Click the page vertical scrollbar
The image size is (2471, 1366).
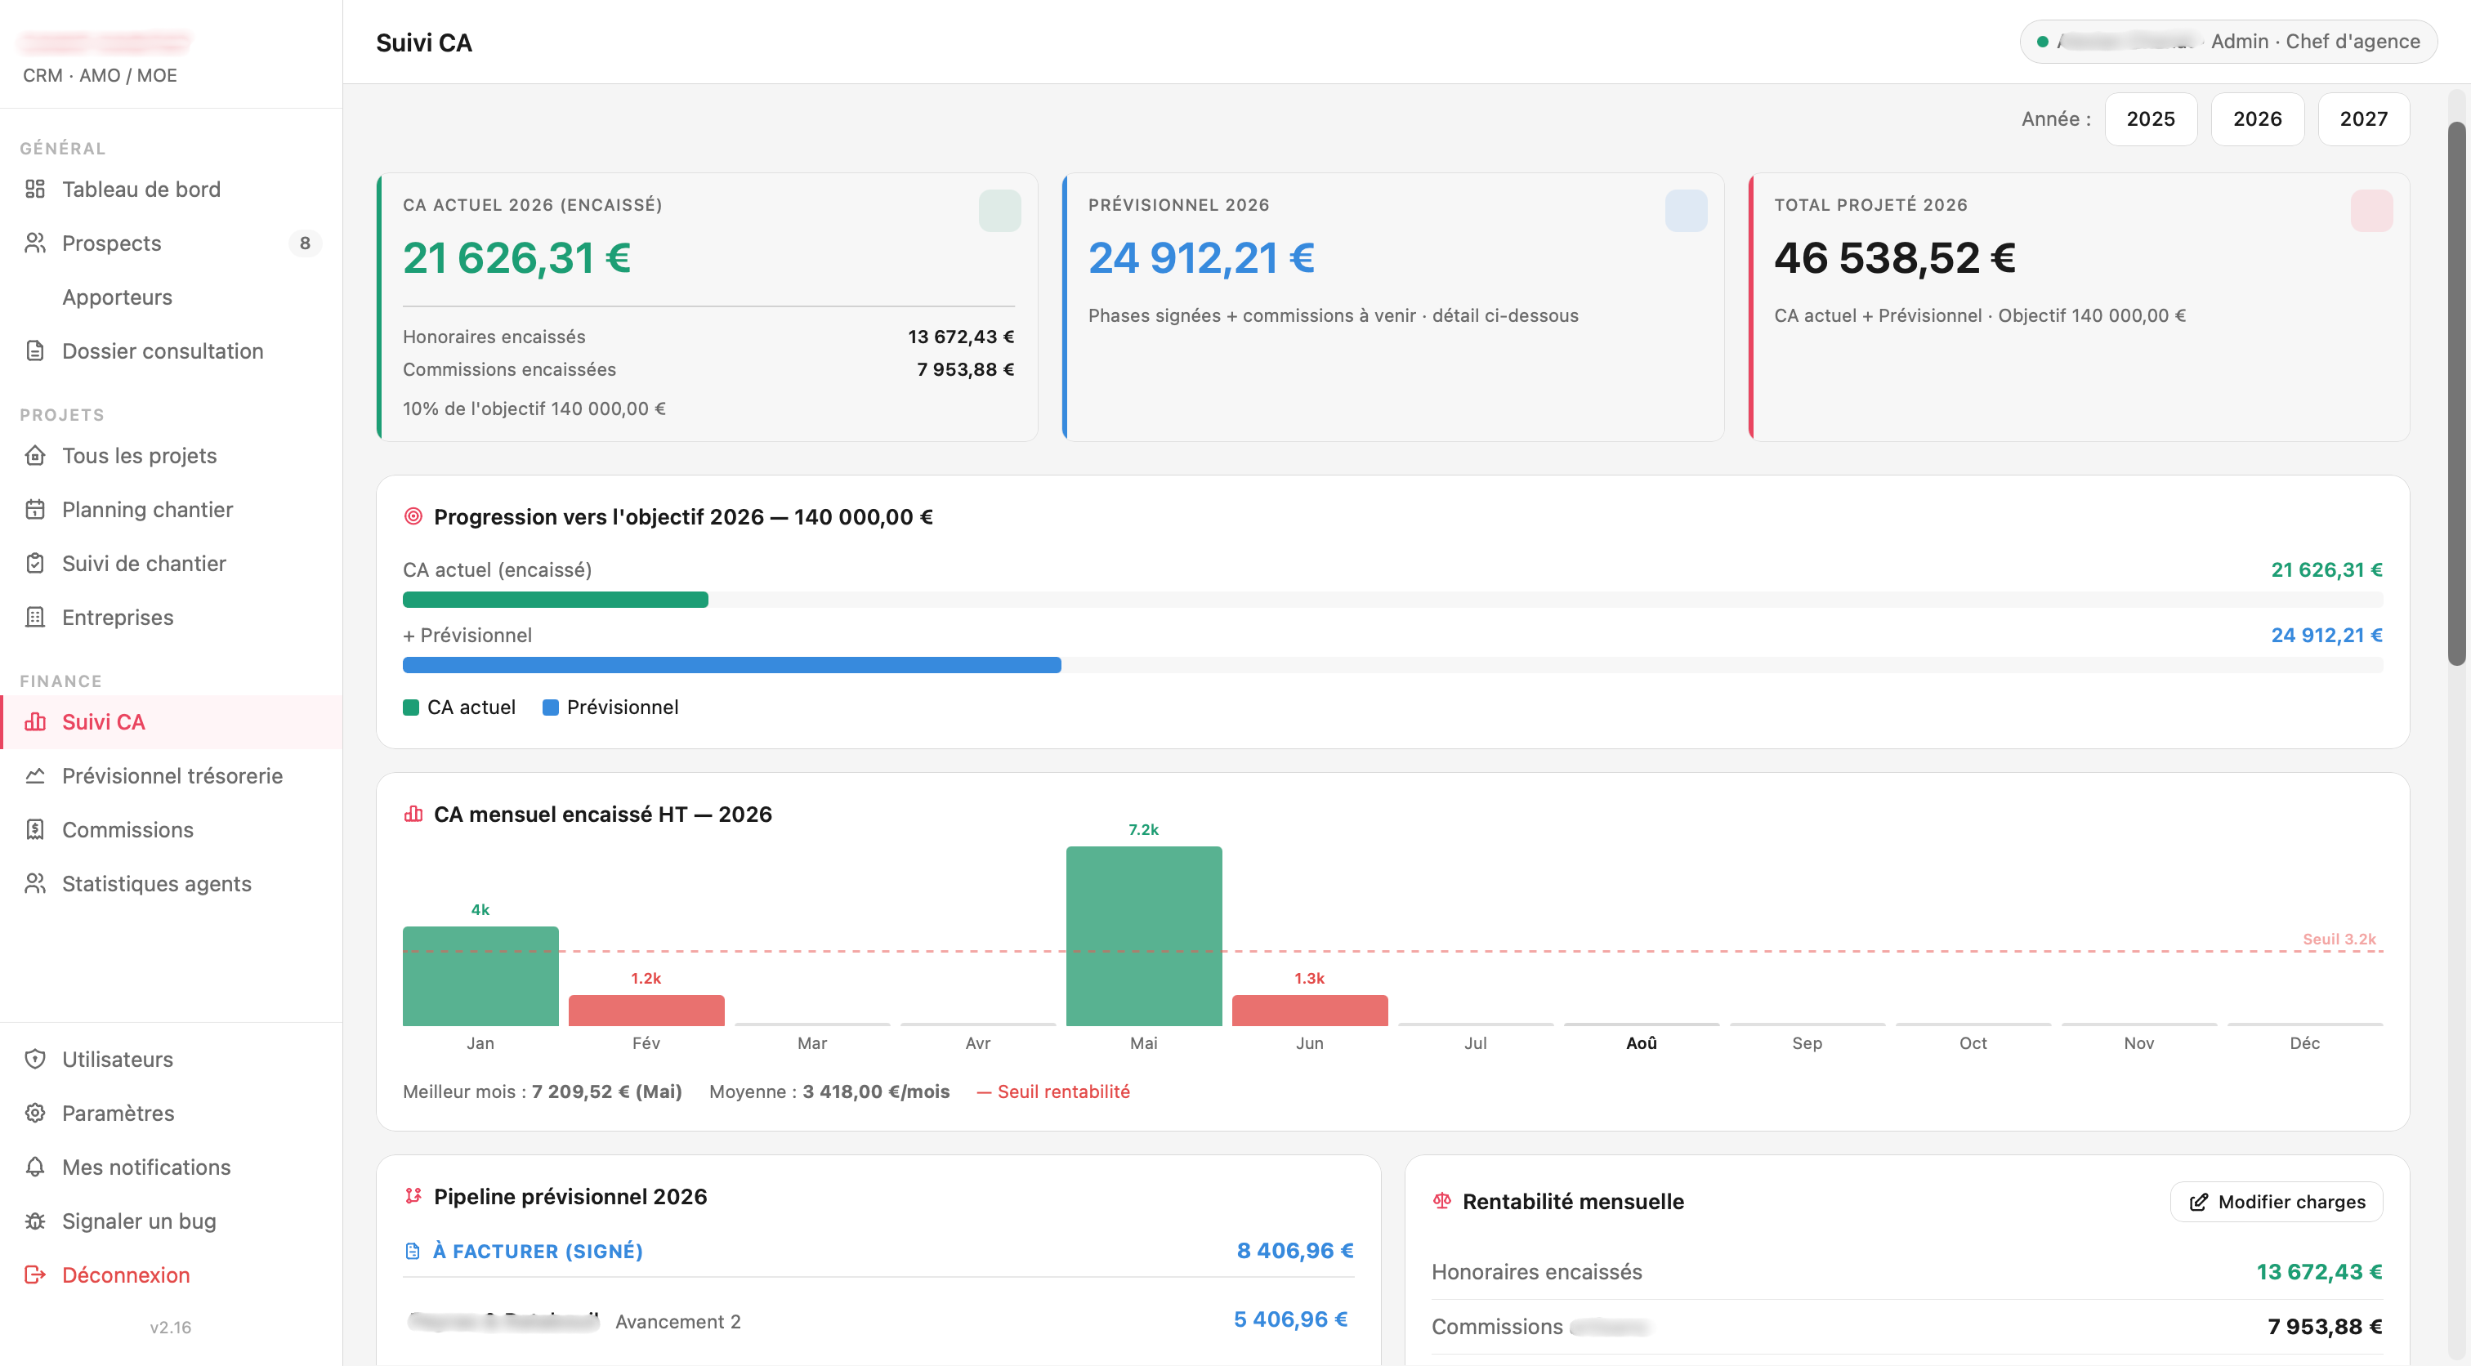coord(2456,393)
